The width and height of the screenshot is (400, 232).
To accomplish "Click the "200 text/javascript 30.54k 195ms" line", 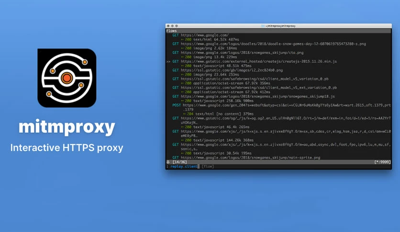I will click(216, 153).
